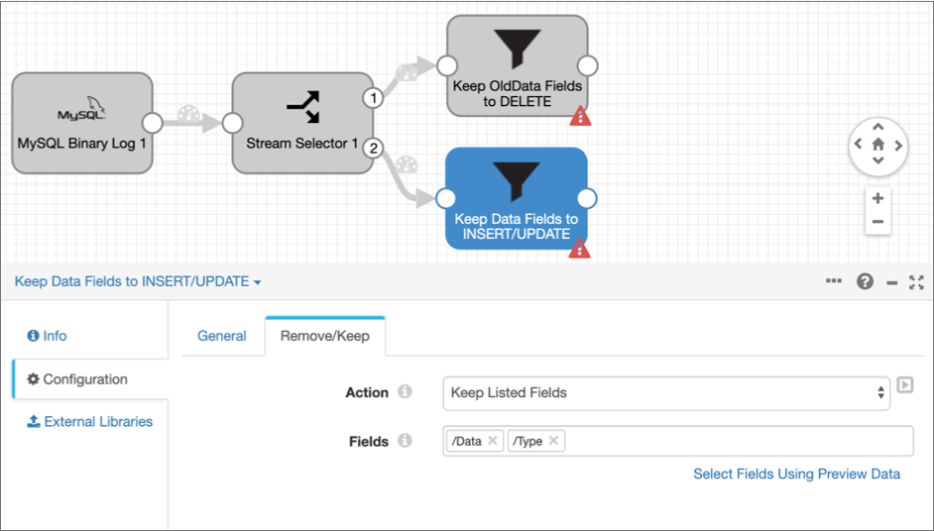This screenshot has width=934, height=531.
Task: Click the home icon in canvas navigator
Action: [877, 145]
